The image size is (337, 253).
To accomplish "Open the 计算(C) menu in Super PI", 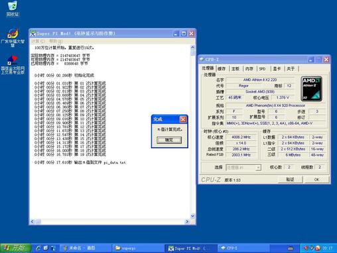I will click(x=38, y=41).
